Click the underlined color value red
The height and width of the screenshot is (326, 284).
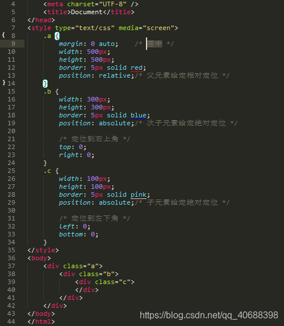coord(136,68)
